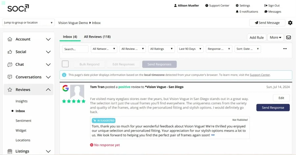Viewport: 296px width, 155px height.
Task: Click the blue info icon in timezone notice
Action: [64, 75]
